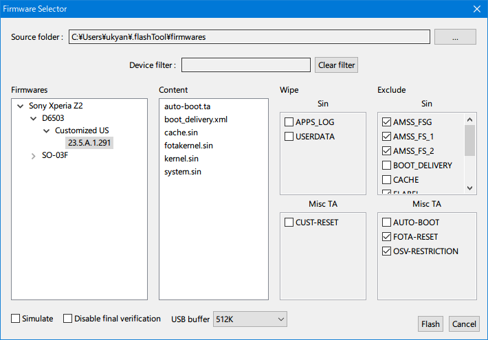Click the Clear filter button
Screen dimensions: 488x340
(x=336, y=65)
